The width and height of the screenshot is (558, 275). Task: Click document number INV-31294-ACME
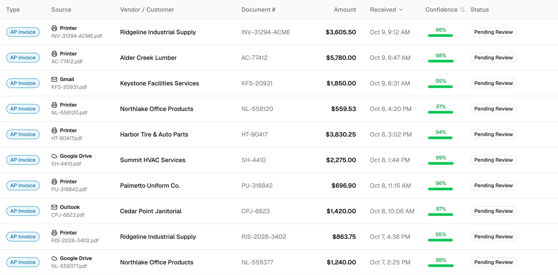[x=266, y=32]
